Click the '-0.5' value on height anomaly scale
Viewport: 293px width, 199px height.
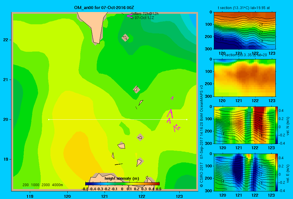click(85, 189)
